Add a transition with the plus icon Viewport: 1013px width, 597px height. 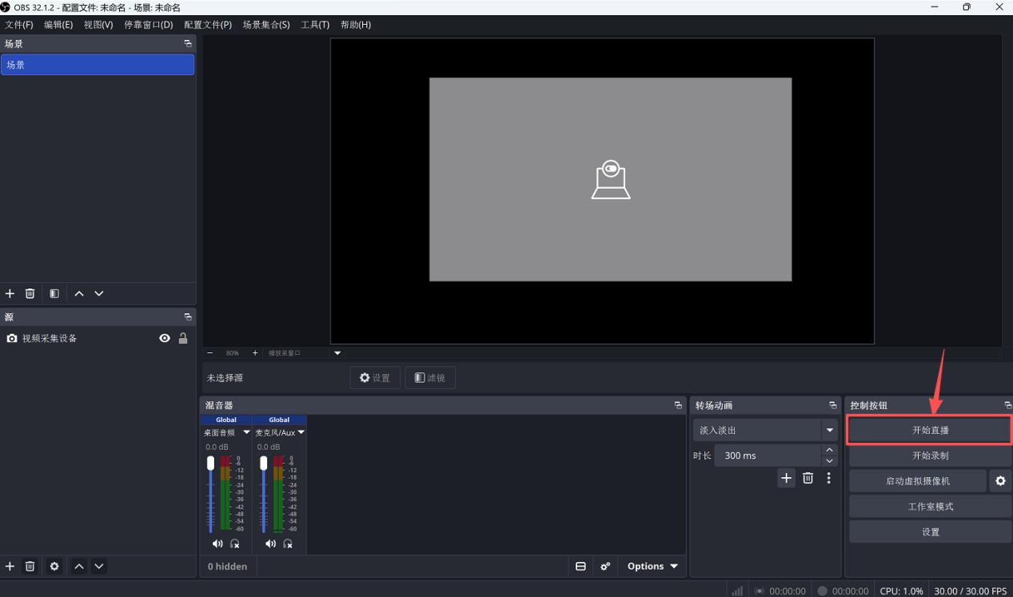[x=787, y=478]
